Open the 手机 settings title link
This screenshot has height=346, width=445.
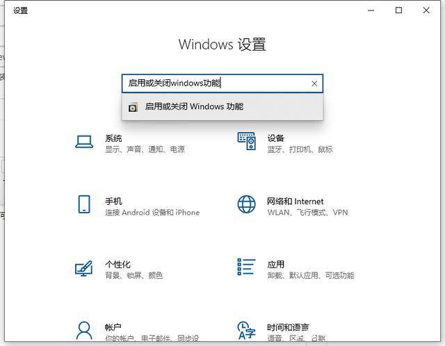click(x=113, y=201)
